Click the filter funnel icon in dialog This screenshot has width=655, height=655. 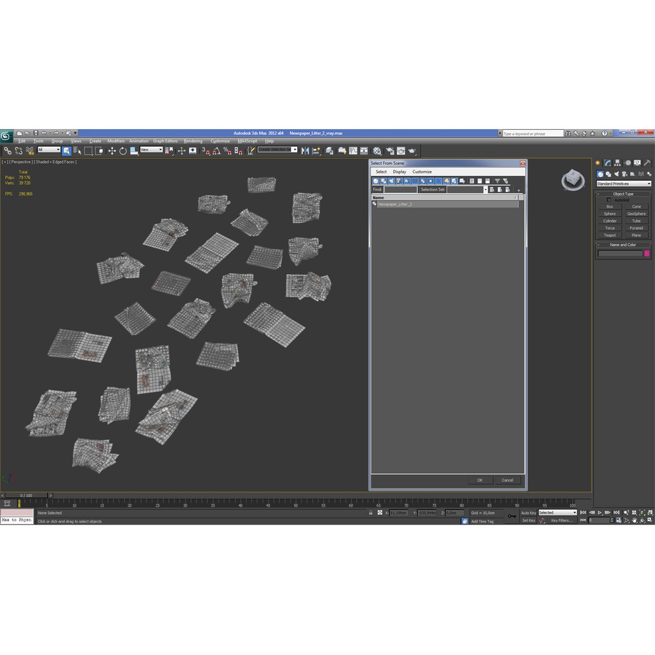click(x=497, y=181)
